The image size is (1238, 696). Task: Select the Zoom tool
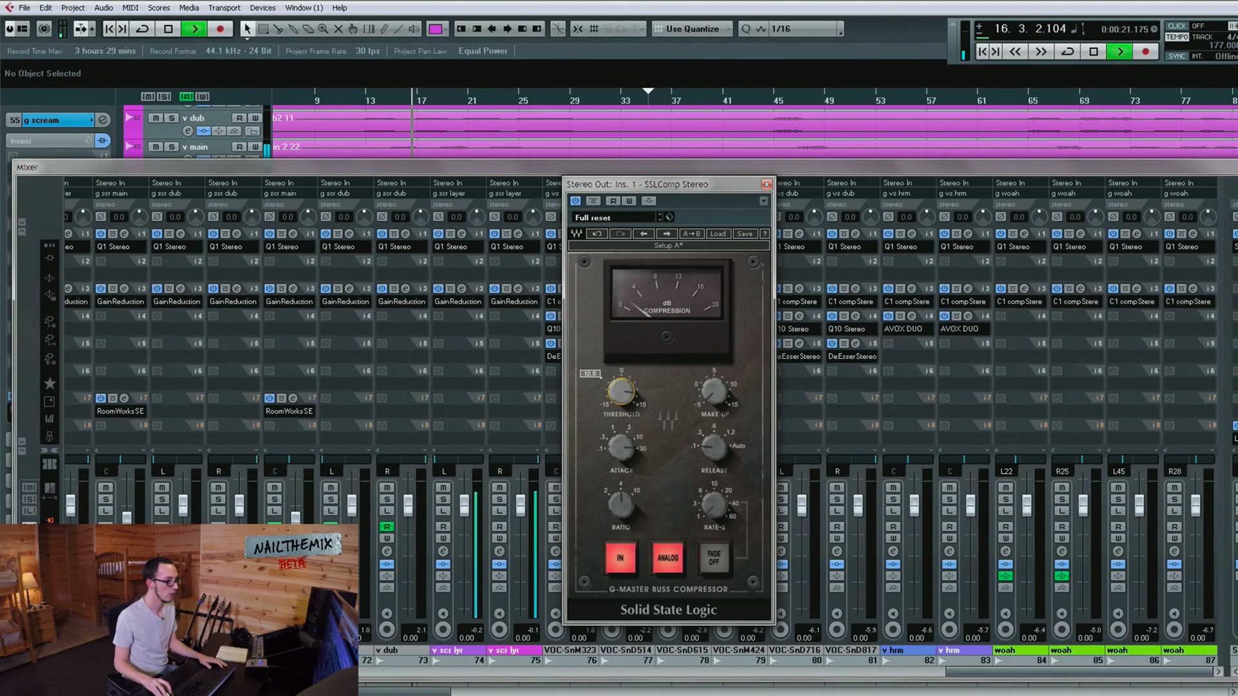(x=322, y=28)
